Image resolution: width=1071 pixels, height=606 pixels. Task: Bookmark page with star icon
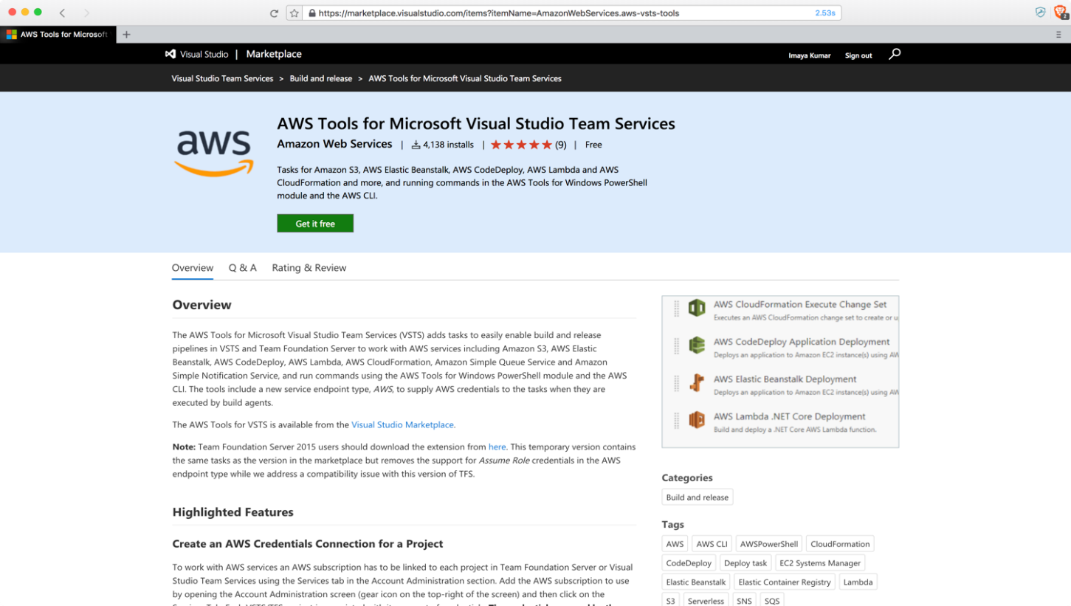click(x=294, y=13)
